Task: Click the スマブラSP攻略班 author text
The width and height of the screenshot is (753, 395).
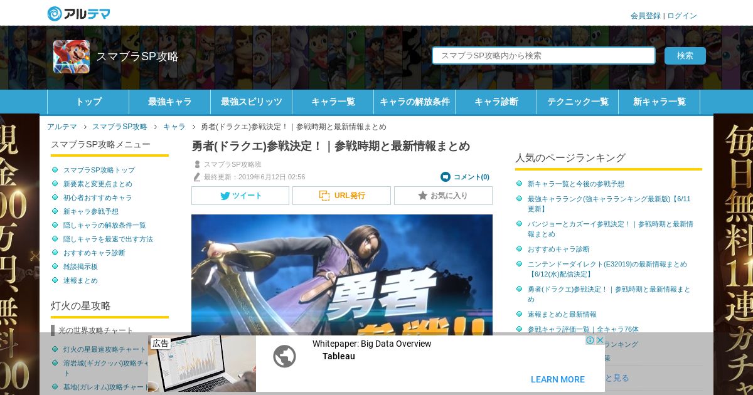Action: pos(232,164)
